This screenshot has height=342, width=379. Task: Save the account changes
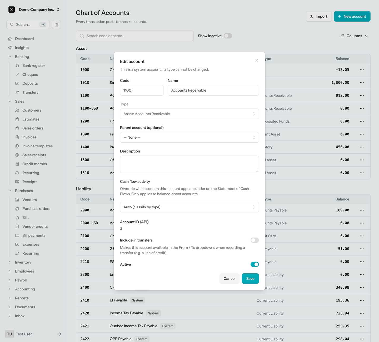tap(250, 279)
